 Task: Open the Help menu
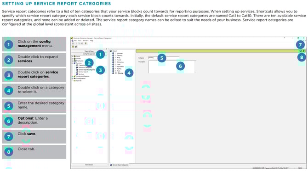click(92, 41)
